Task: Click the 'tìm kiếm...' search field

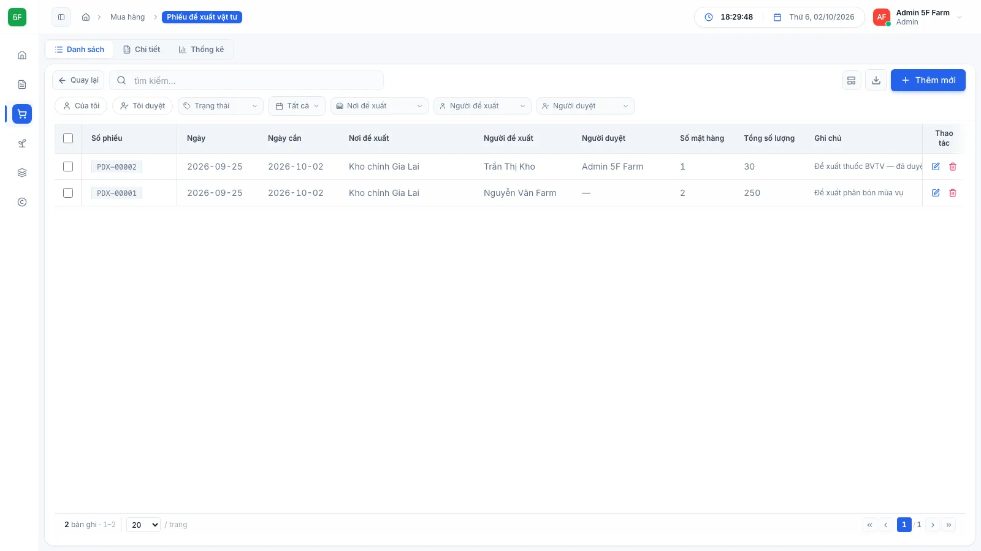Action: click(246, 80)
